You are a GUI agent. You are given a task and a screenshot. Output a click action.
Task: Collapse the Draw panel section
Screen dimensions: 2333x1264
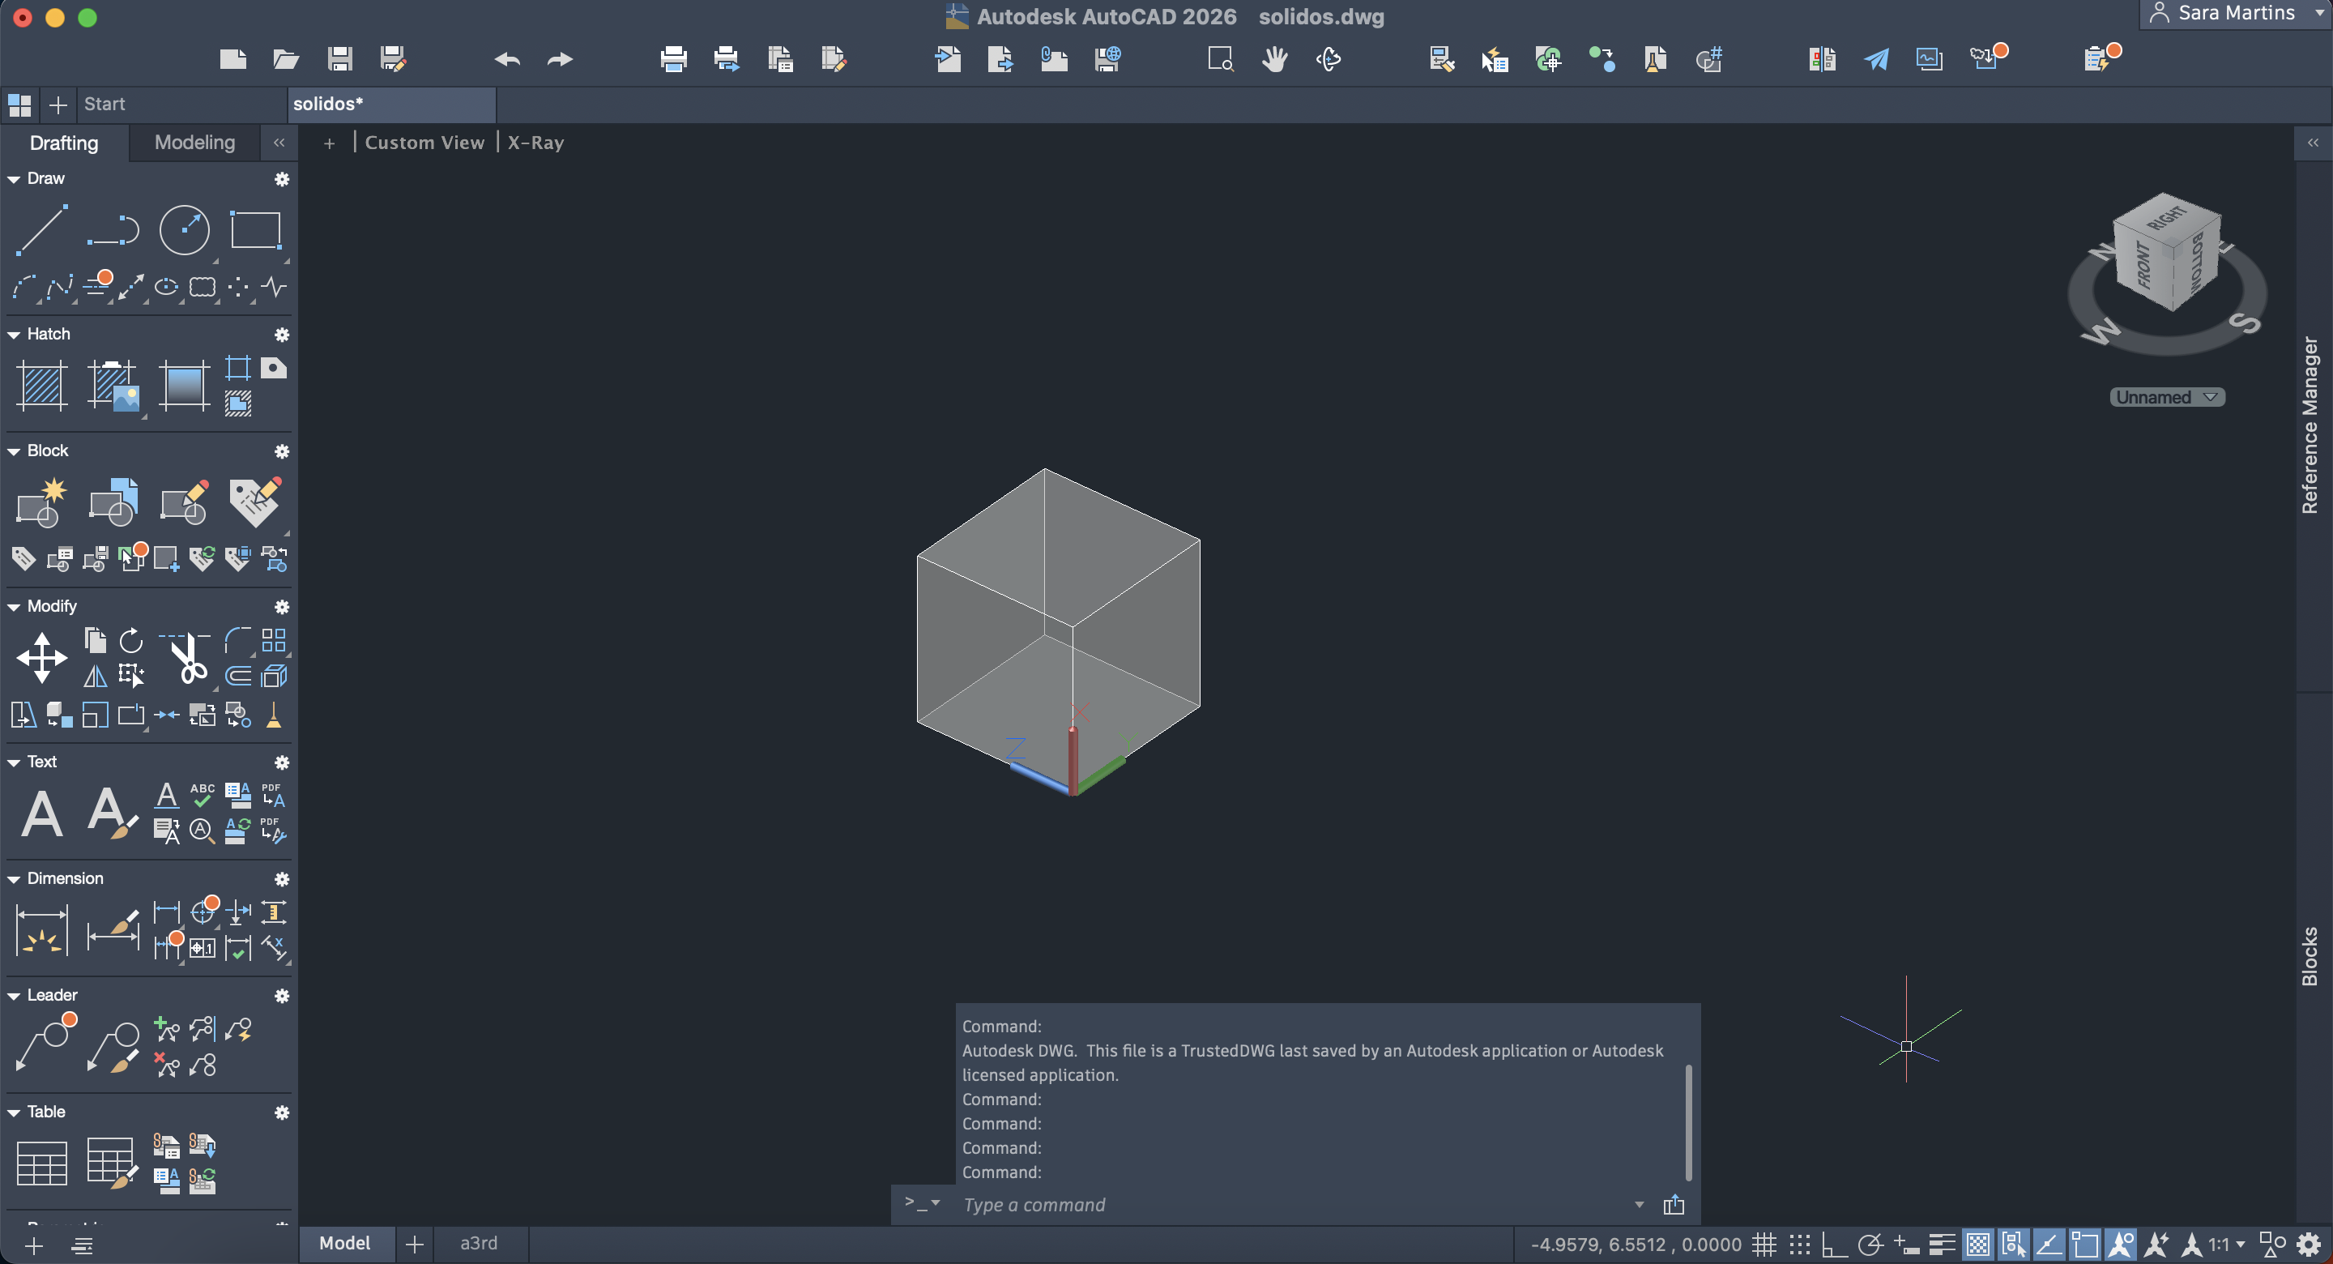pos(14,178)
